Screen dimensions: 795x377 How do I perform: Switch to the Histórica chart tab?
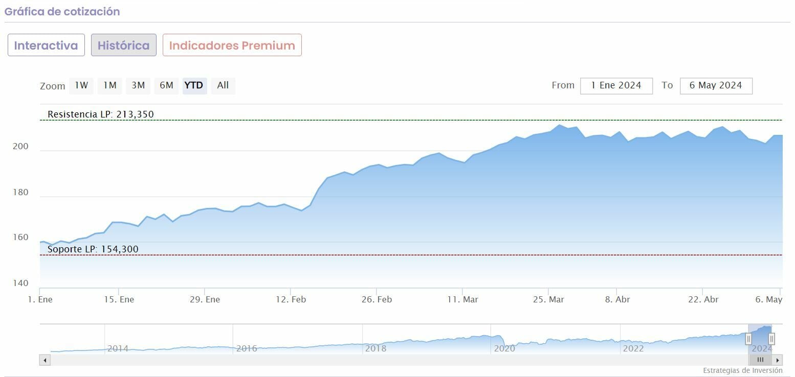pos(124,45)
